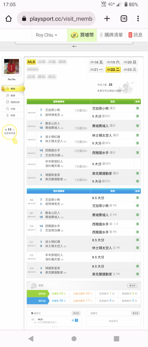Select the WNBA league tab
The image size is (148, 347).
coord(33,69)
